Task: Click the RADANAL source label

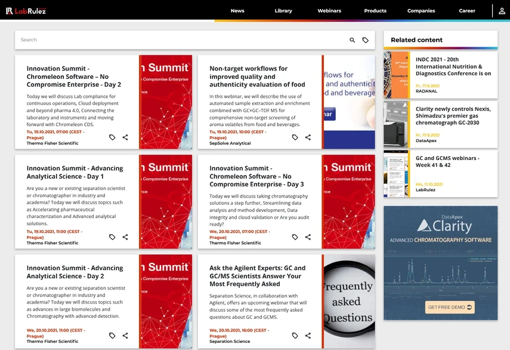Action: tap(426, 91)
